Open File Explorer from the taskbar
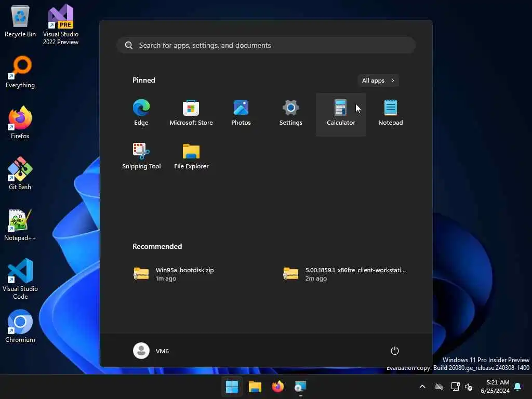Image resolution: width=532 pixels, height=399 pixels. [x=255, y=387]
